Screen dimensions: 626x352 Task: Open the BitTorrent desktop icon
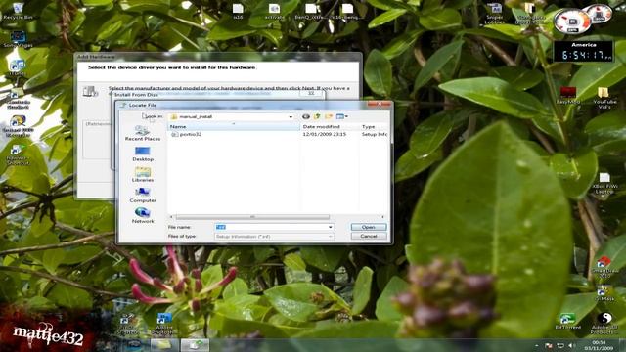pos(567,322)
